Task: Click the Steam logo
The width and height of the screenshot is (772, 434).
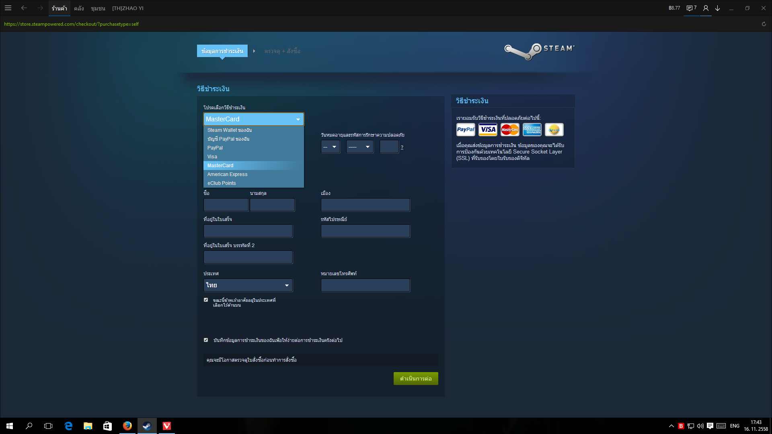Action: (539, 51)
